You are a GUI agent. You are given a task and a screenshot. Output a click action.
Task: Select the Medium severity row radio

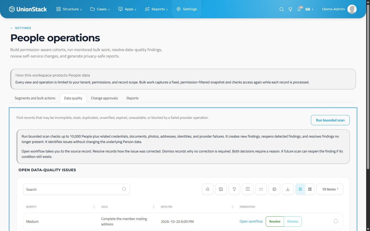(x=336, y=221)
